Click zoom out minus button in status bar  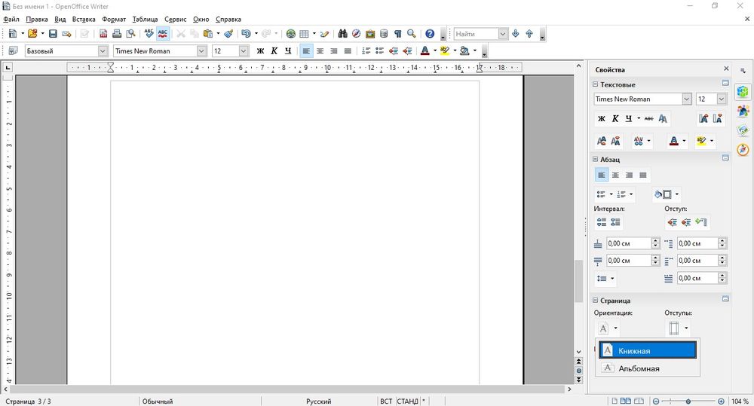coord(656,401)
